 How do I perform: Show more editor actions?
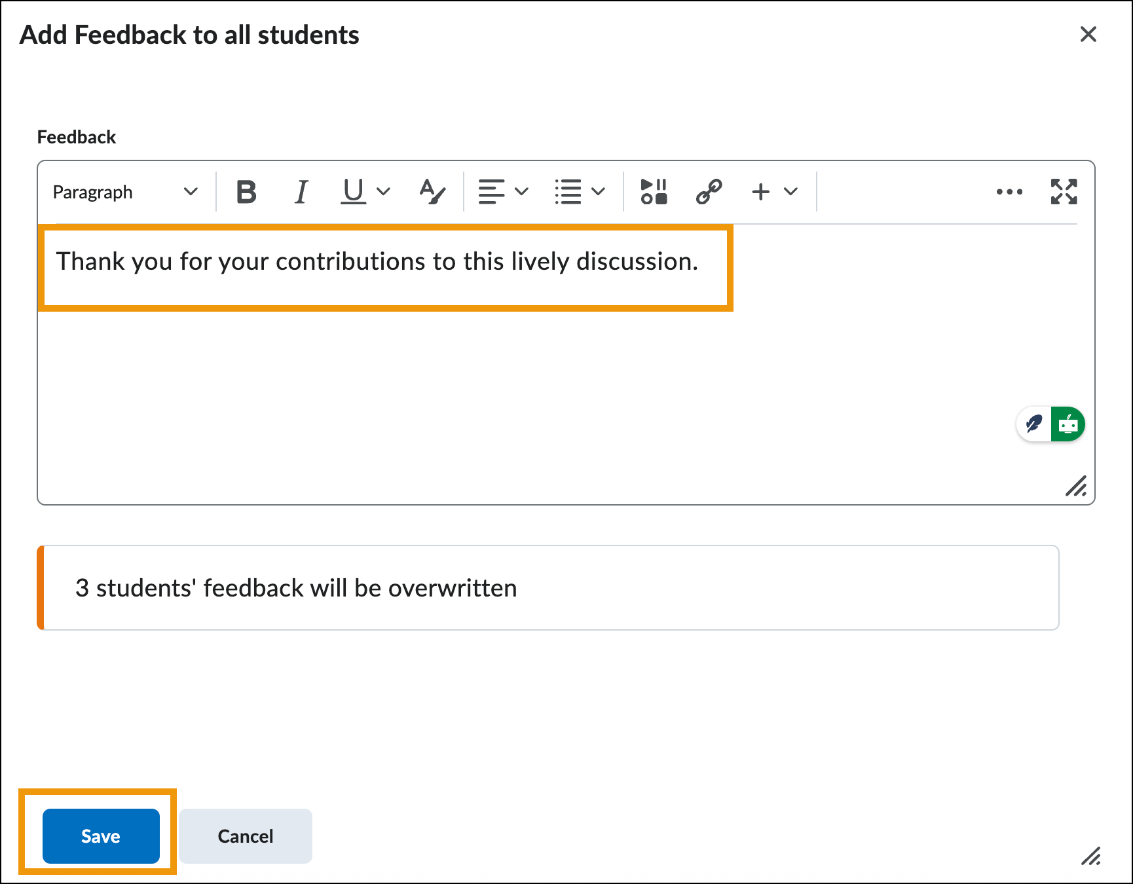1009,192
